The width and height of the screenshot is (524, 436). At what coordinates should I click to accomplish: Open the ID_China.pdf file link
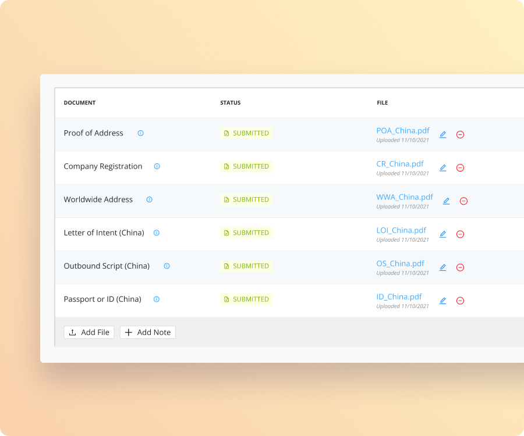pyautogui.click(x=399, y=296)
